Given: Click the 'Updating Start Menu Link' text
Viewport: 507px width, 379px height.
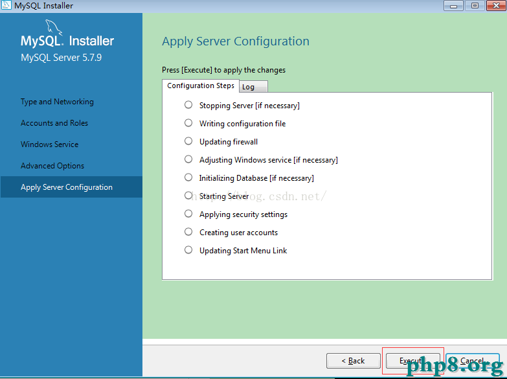Looking at the screenshot, I should coord(243,251).
